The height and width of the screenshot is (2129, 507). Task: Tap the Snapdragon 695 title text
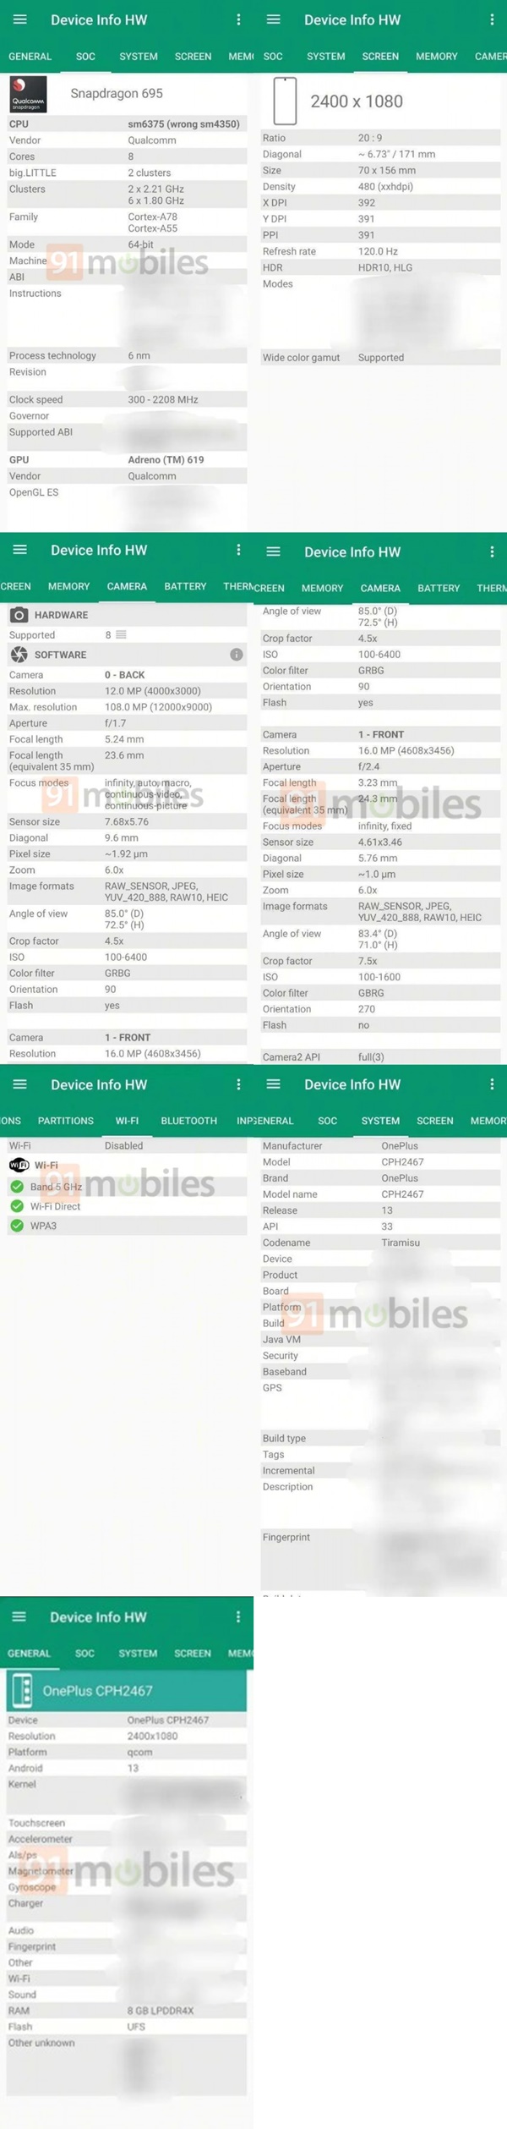point(117,94)
